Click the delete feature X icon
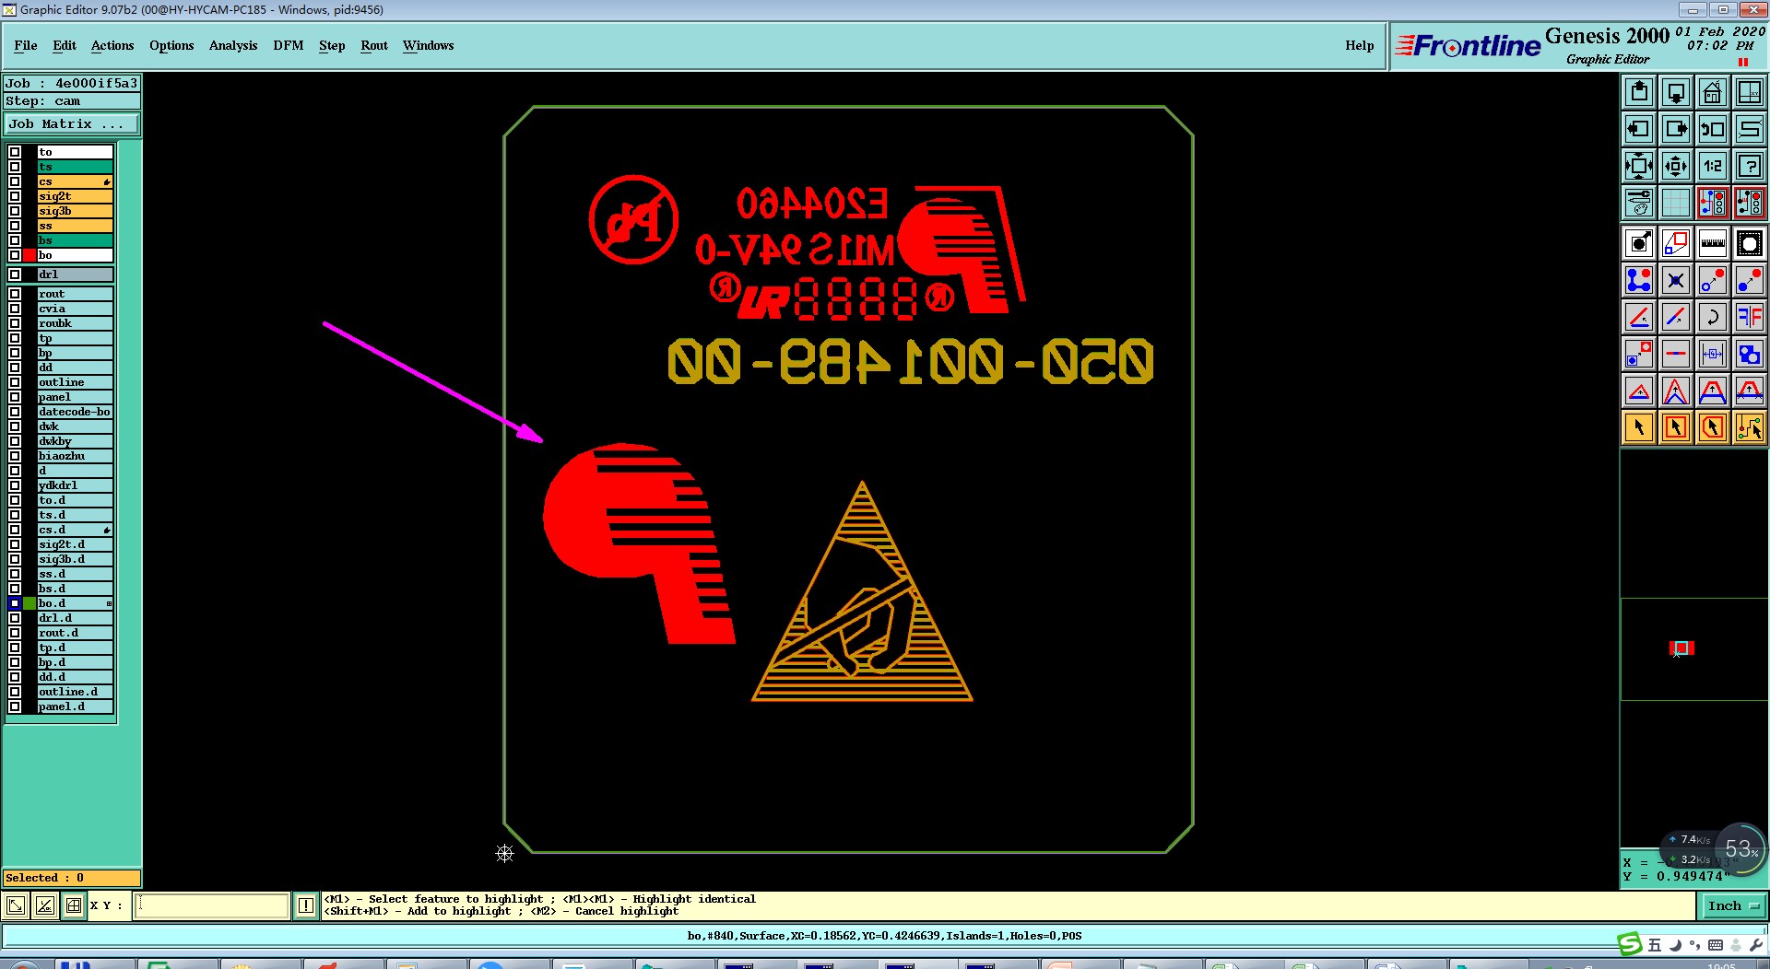 1675,280
